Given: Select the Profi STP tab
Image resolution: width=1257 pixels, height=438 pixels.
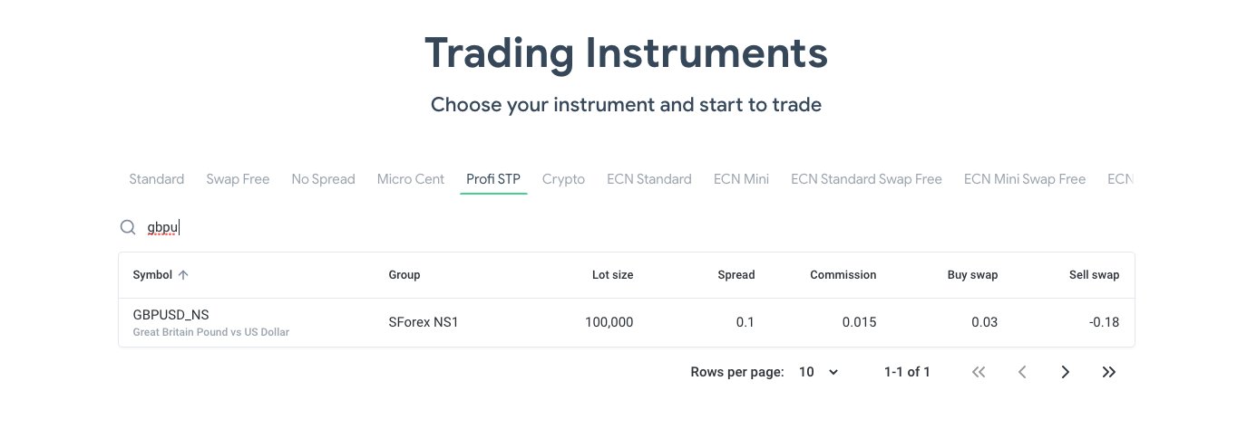Looking at the screenshot, I should (x=493, y=179).
